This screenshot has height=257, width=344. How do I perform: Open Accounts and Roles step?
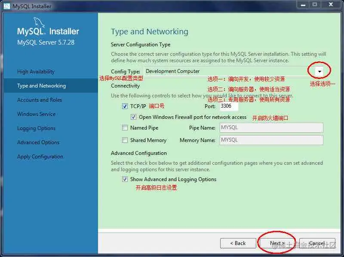[x=40, y=100]
